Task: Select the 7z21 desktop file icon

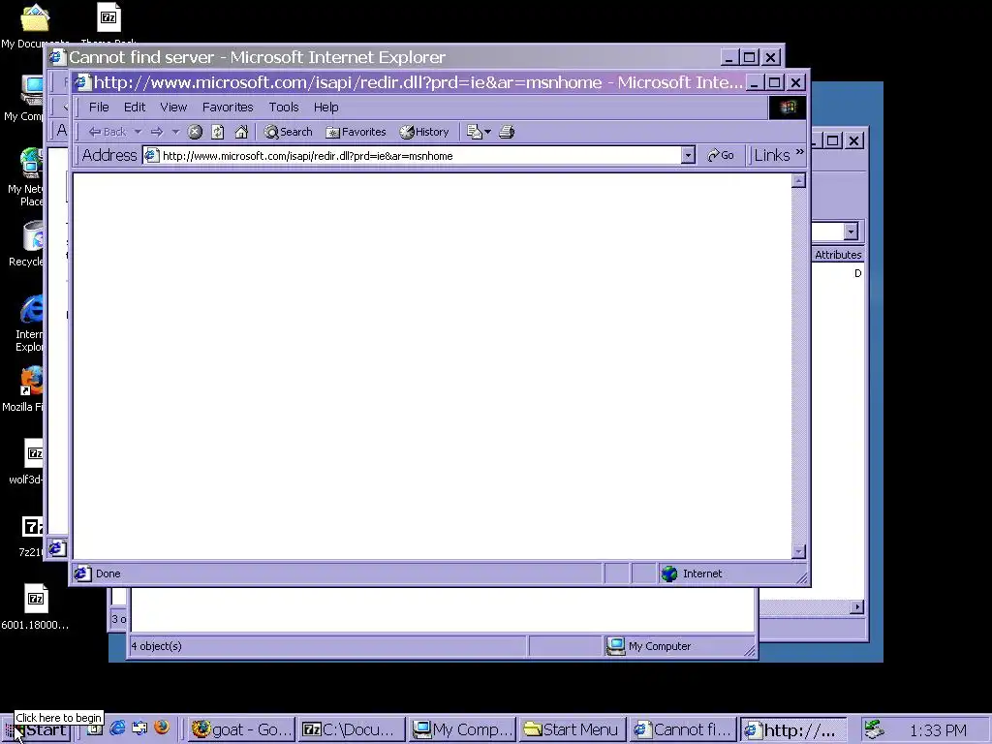Action: (x=33, y=527)
